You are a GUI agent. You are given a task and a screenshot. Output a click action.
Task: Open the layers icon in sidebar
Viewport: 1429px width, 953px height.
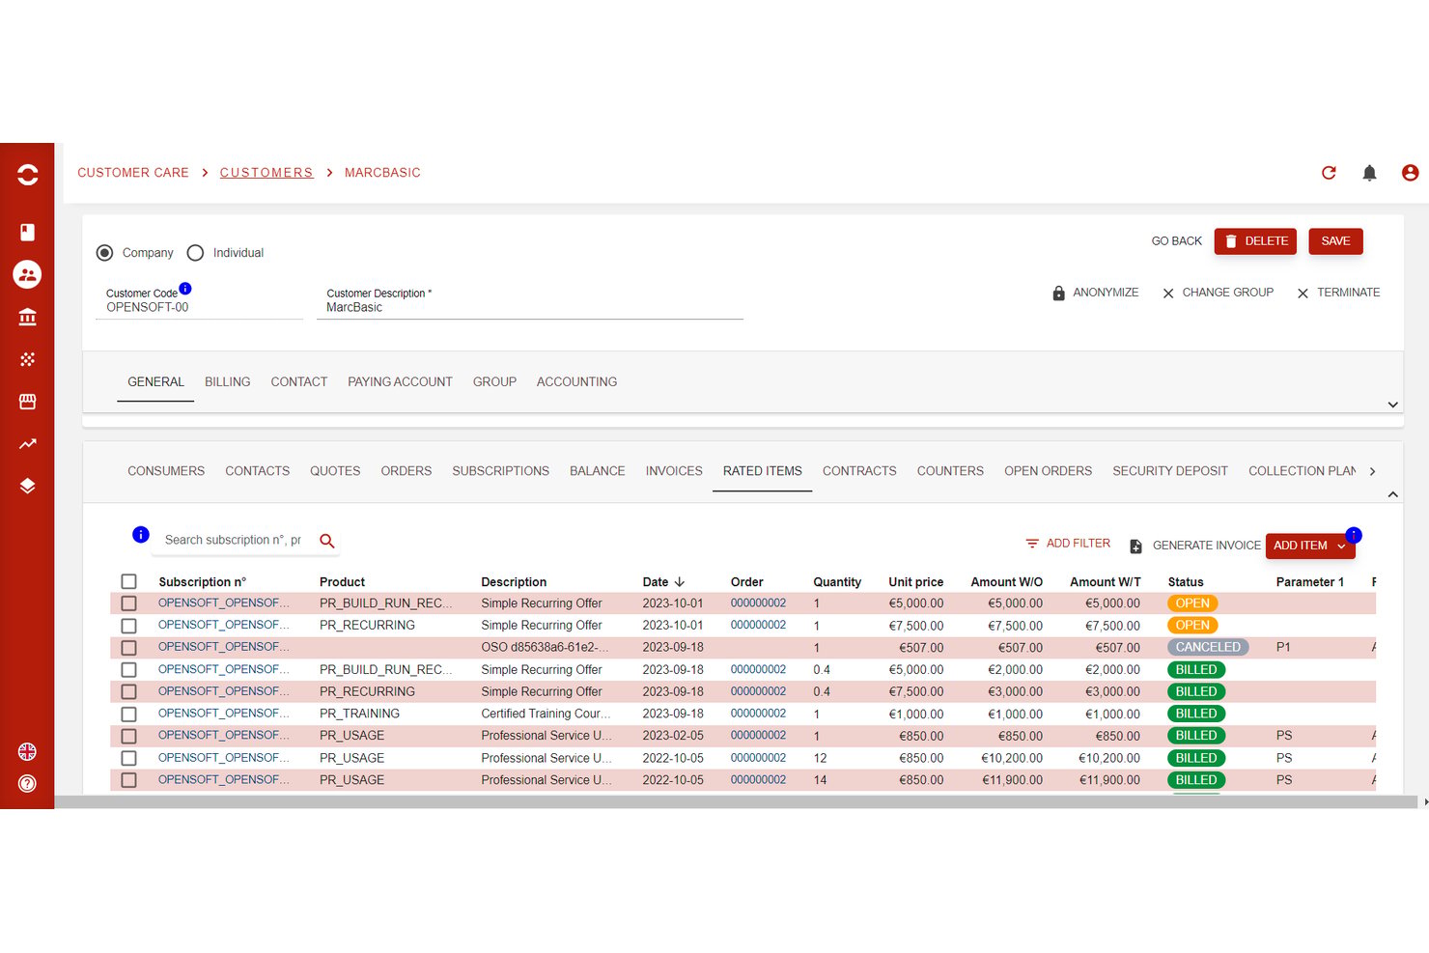[27, 486]
